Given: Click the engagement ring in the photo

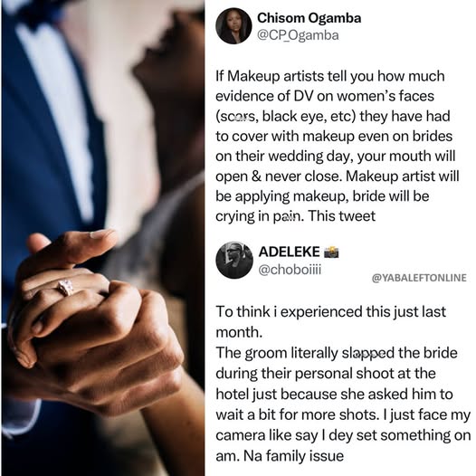Looking at the screenshot, I should point(66,287).
